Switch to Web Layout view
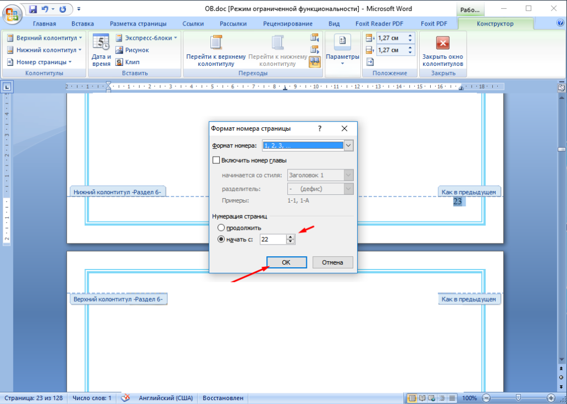The height and width of the screenshot is (404, 567). pos(432,398)
